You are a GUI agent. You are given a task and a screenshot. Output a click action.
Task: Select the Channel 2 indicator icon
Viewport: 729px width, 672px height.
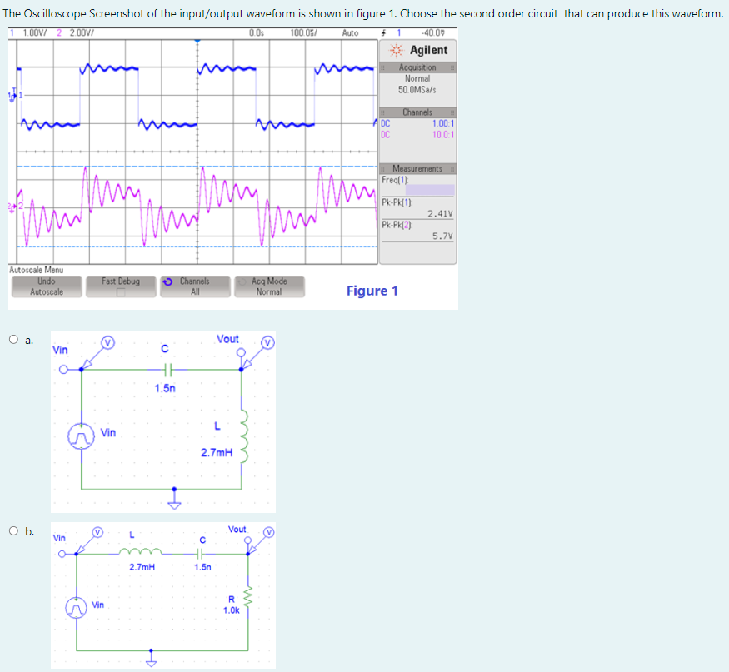[x=11, y=204]
